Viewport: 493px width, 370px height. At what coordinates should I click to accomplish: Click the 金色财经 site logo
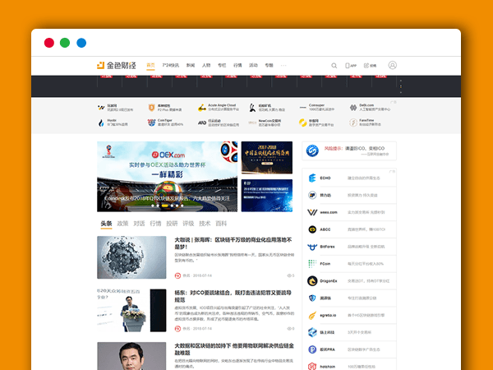117,65
